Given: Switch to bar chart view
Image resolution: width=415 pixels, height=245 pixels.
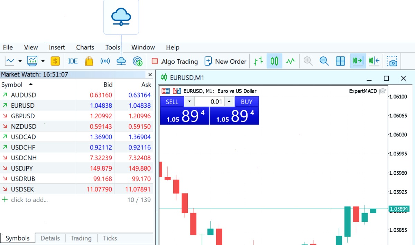Looking at the screenshot, I should point(258,61).
